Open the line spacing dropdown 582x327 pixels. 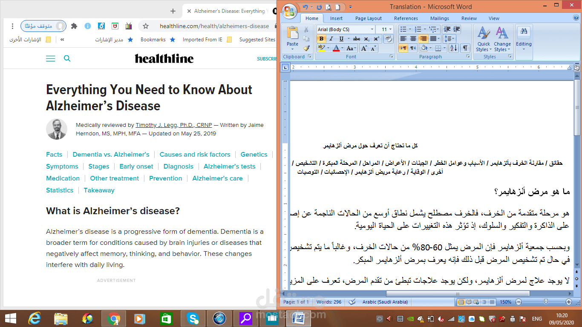coord(449,39)
